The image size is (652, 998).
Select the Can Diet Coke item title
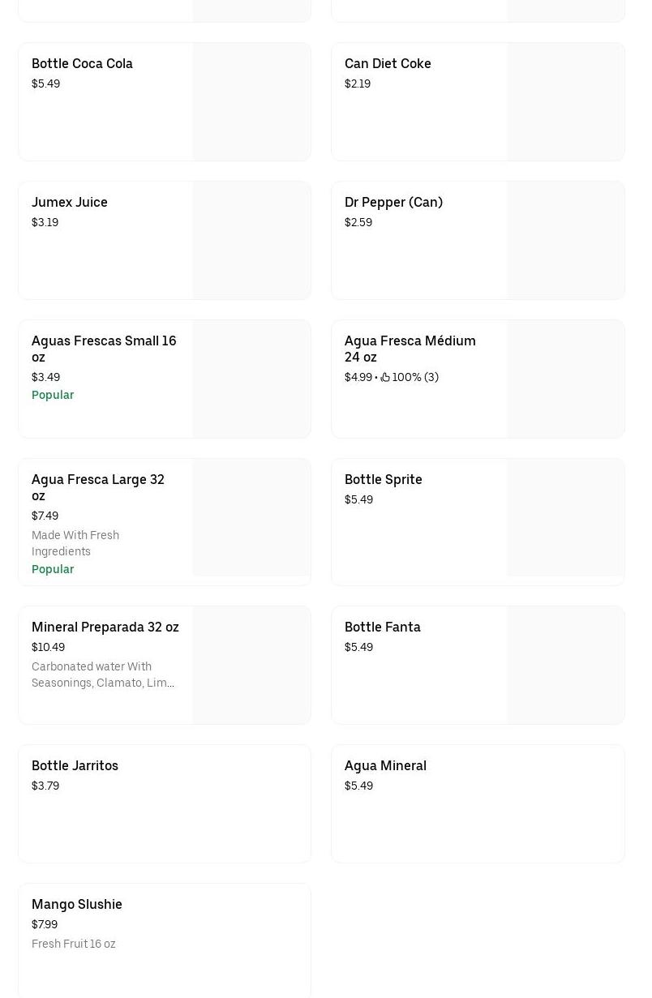[388, 63]
